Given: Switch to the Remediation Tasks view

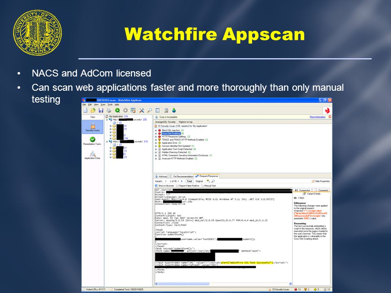Looking at the screenshot, I should (x=92, y=141).
